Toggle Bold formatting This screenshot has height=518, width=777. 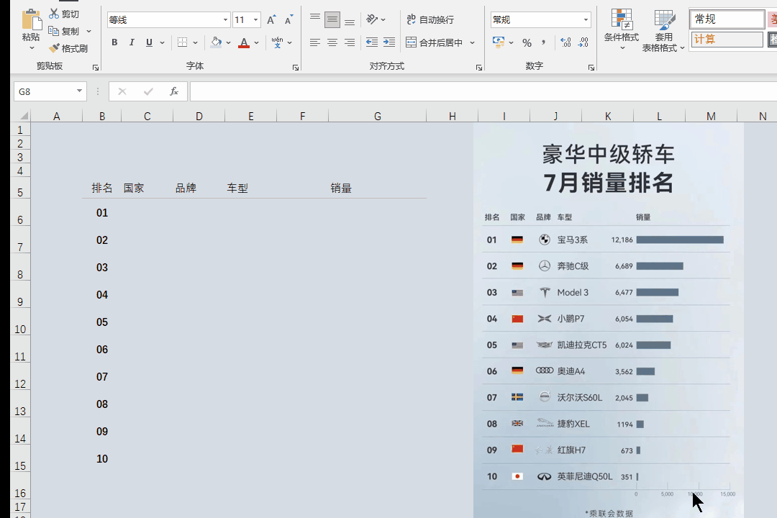click(114, 42)
